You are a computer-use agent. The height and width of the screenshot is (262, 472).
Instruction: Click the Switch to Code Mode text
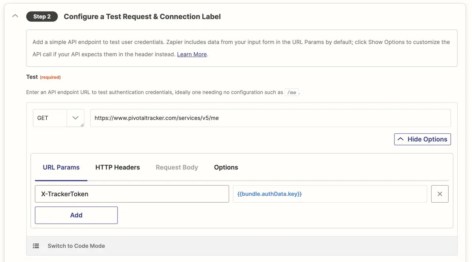[x=76, y=246]
